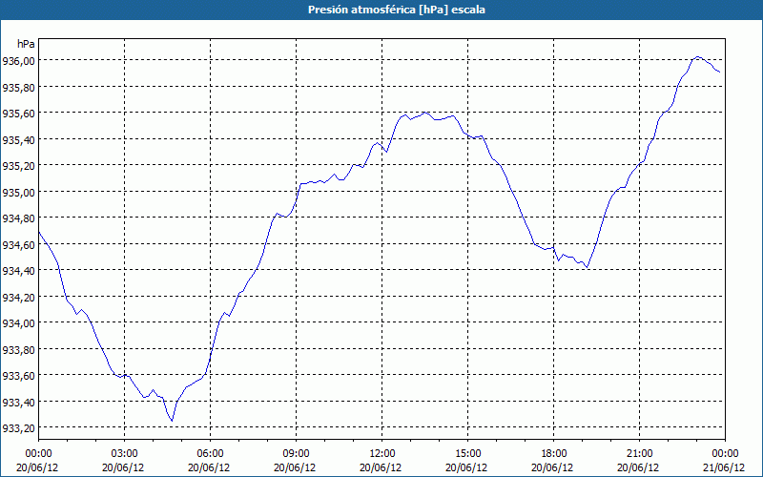The height and width of the screenshot is (477, 763).
Task: Click the 934,40 y-axis label
Action: [x=18, y=271]
